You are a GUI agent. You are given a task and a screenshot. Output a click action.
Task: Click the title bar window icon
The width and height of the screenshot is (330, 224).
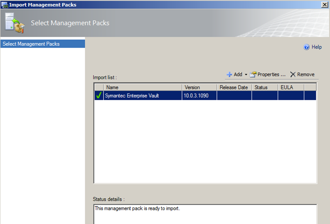click(5, 5)
